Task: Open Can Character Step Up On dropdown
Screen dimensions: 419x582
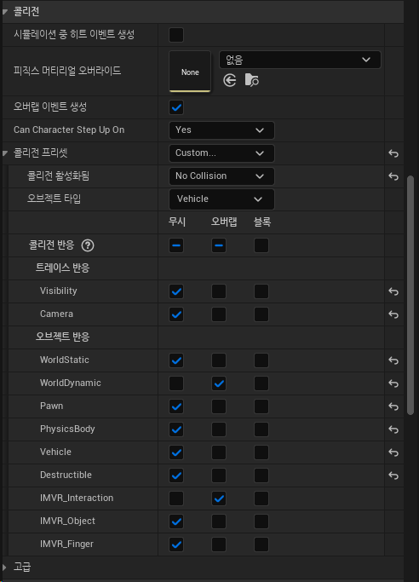Action: 221,130
